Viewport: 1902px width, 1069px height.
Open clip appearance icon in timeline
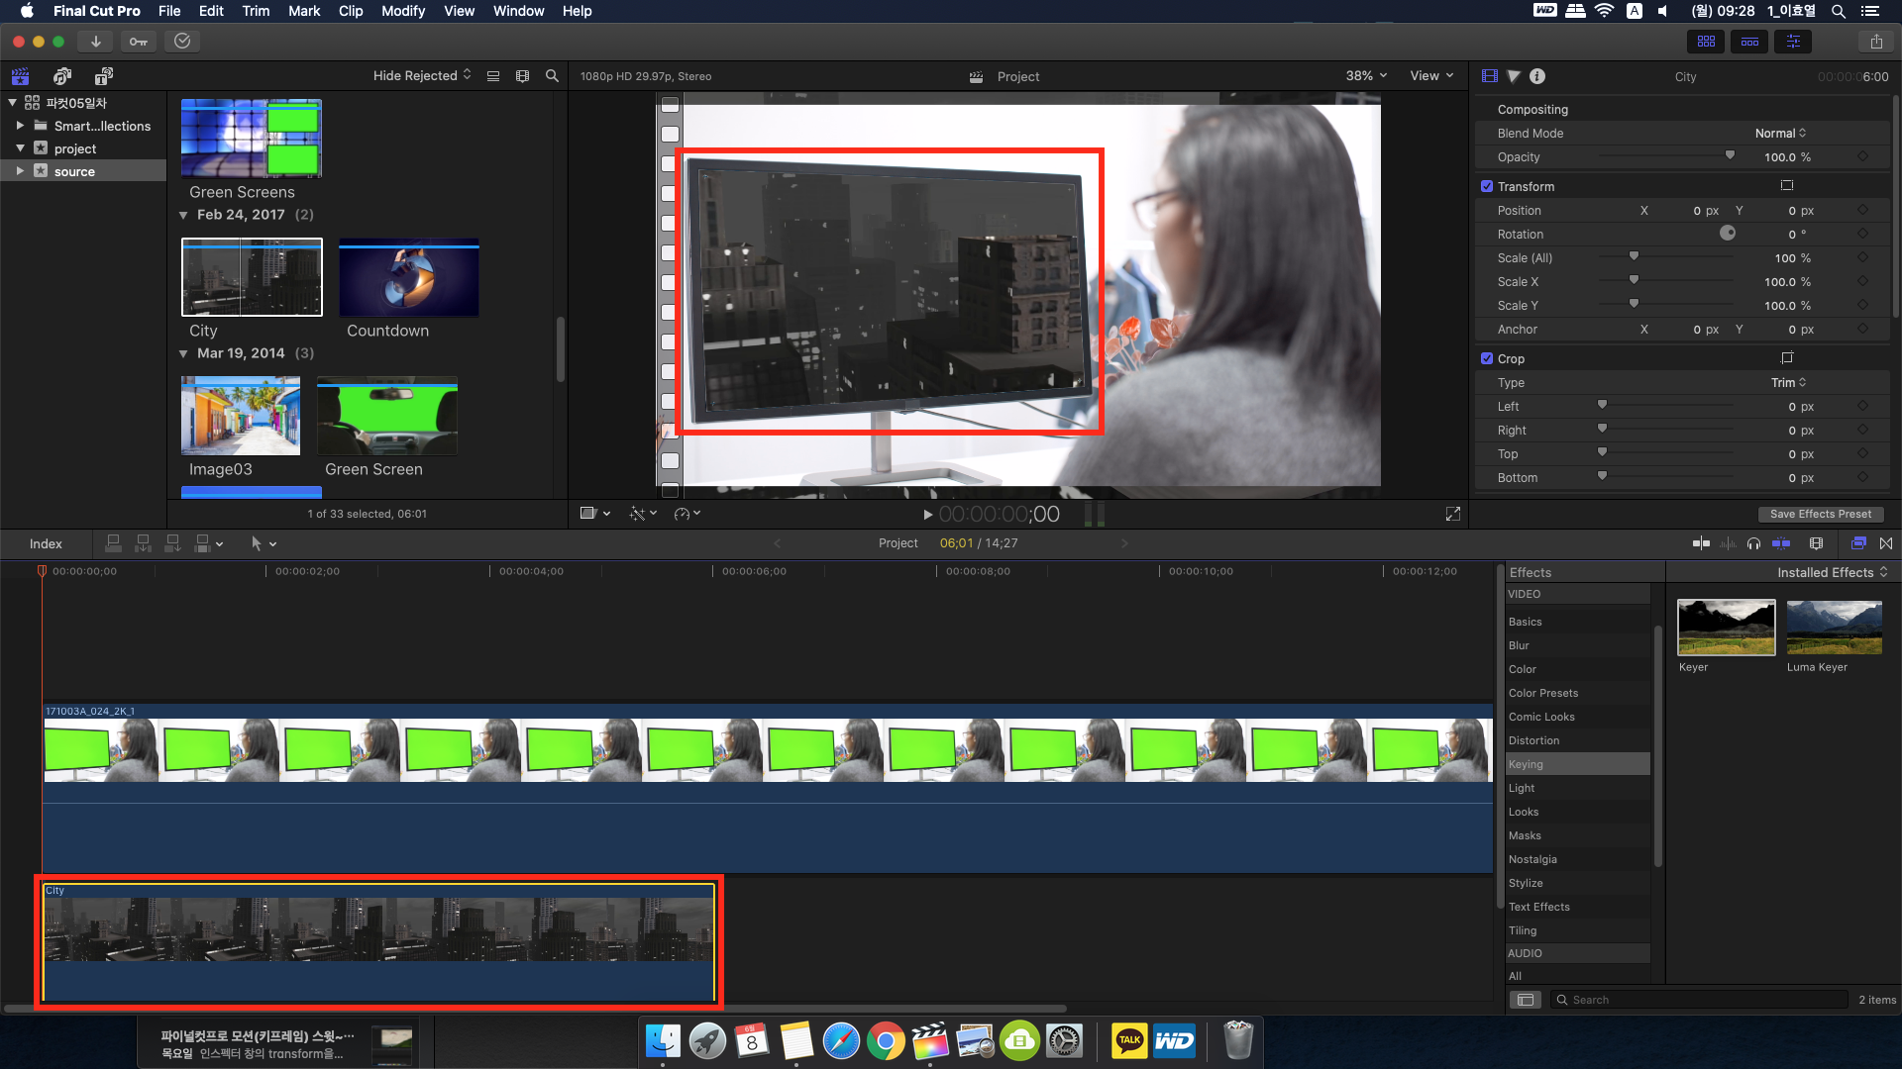coord(1816,543)
